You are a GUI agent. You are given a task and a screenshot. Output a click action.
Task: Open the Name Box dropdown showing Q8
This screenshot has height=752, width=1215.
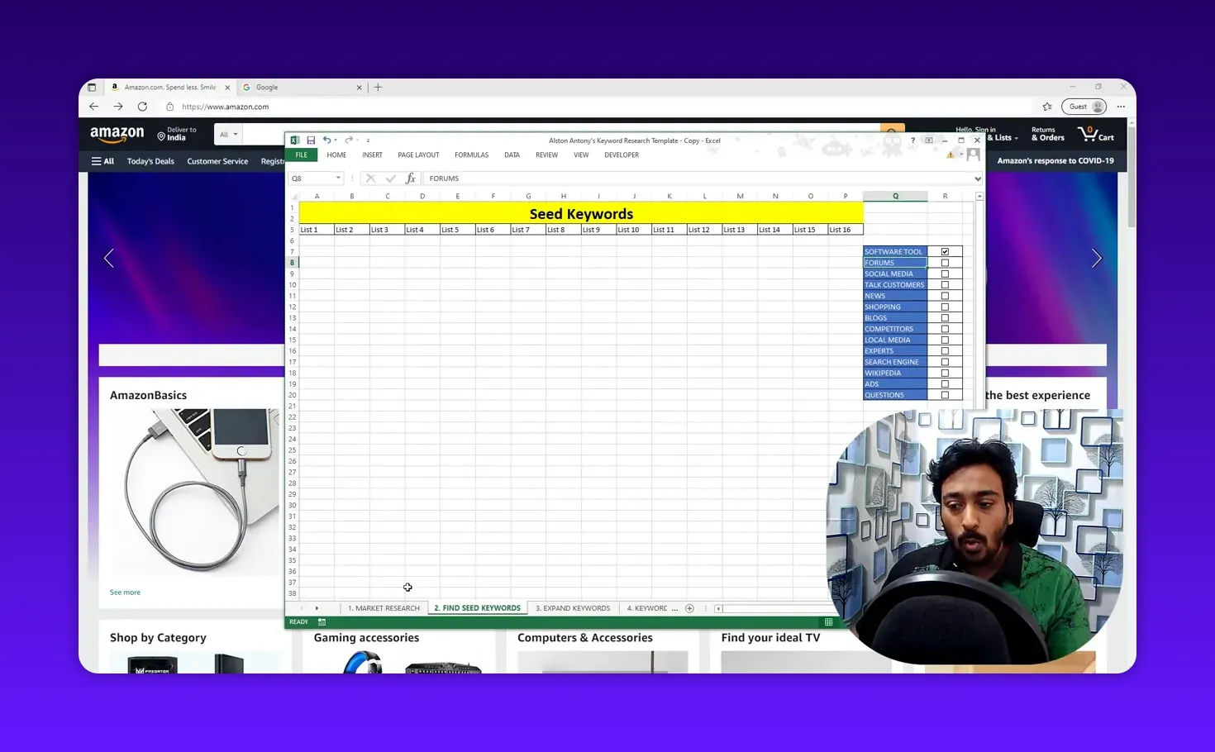click(x=338, y=178)
